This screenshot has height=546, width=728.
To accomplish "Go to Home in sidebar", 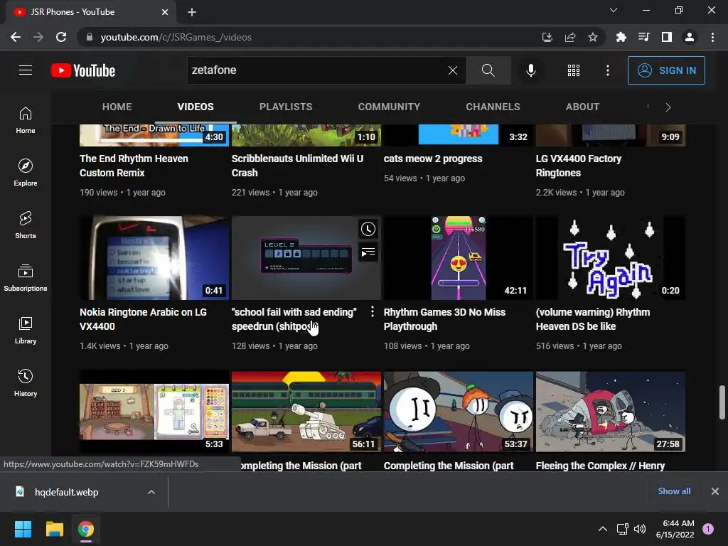I will pyautogui.click(x=26, y=119).
